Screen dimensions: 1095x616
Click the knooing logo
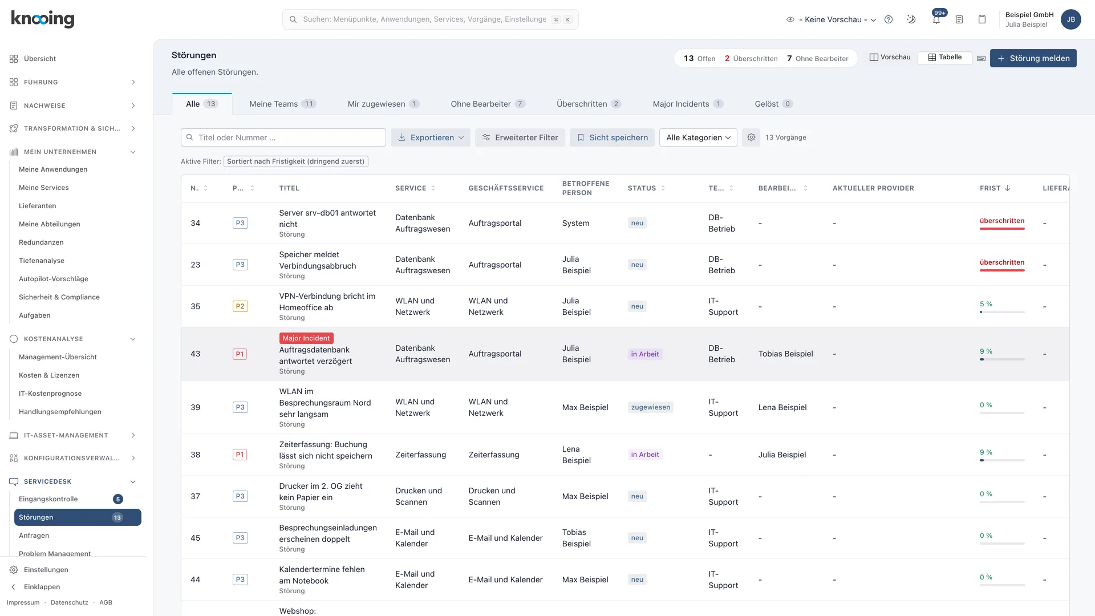(43, 19)
